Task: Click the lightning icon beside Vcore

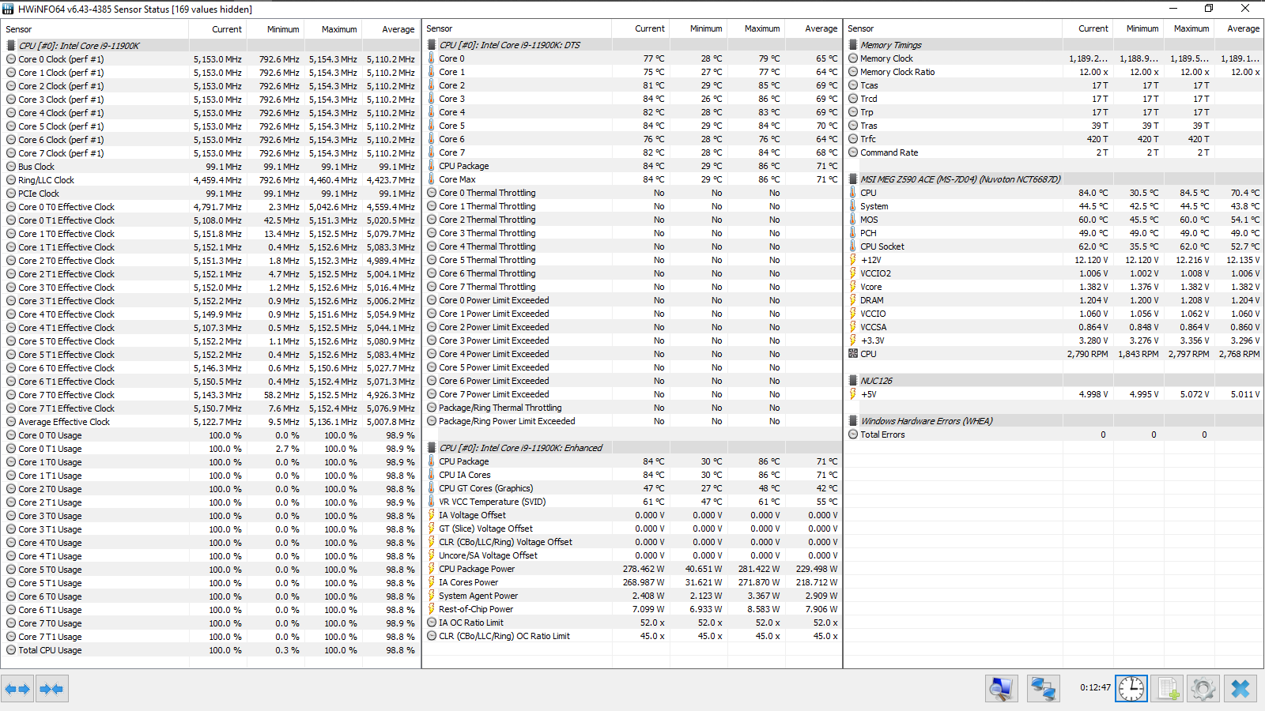Action: click(x=853, y=287)
